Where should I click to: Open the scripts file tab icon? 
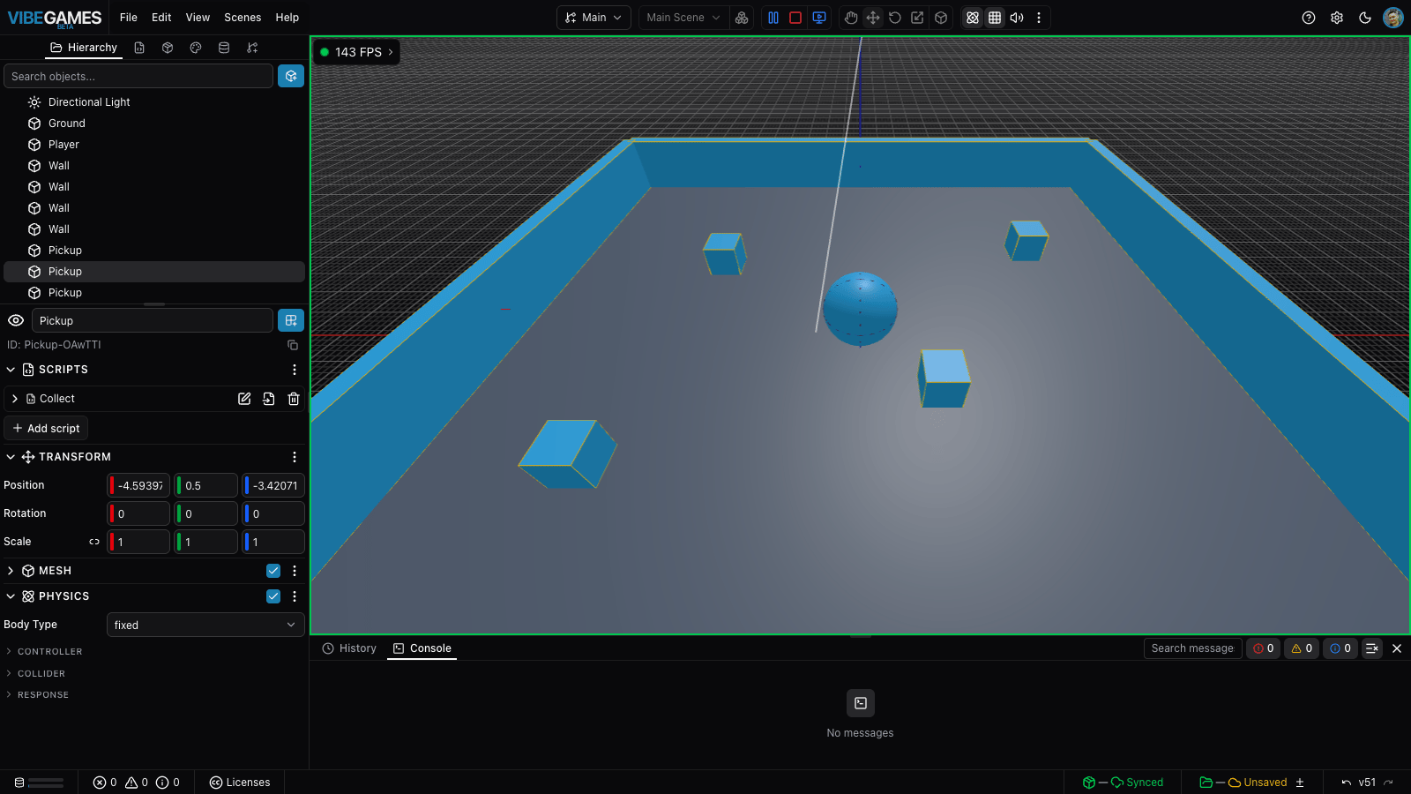139,48
